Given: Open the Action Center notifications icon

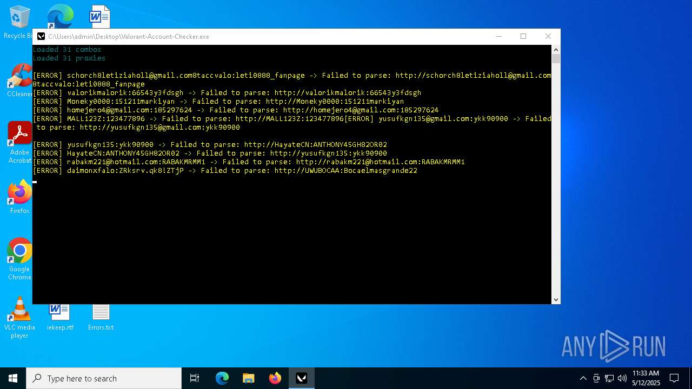Looking at the screenshot, I should (x=674, y=378).
